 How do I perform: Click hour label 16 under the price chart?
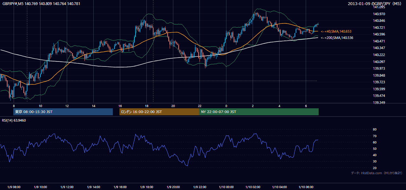point(120,106)
